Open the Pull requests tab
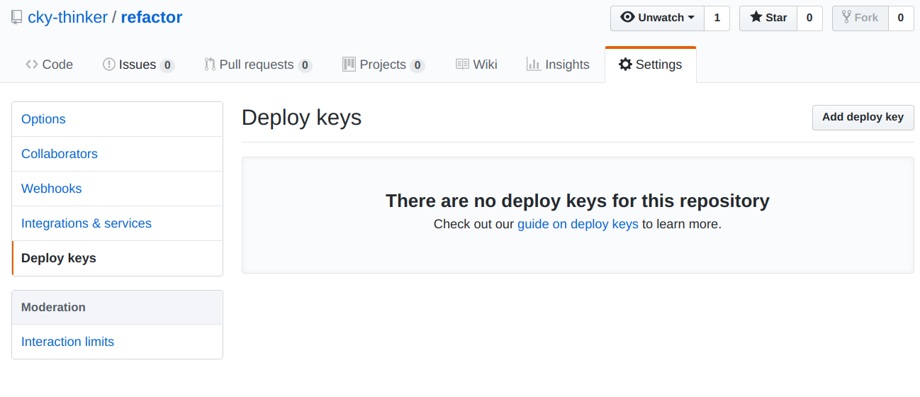Screen dimensions: 920x397 coord(258,65)
